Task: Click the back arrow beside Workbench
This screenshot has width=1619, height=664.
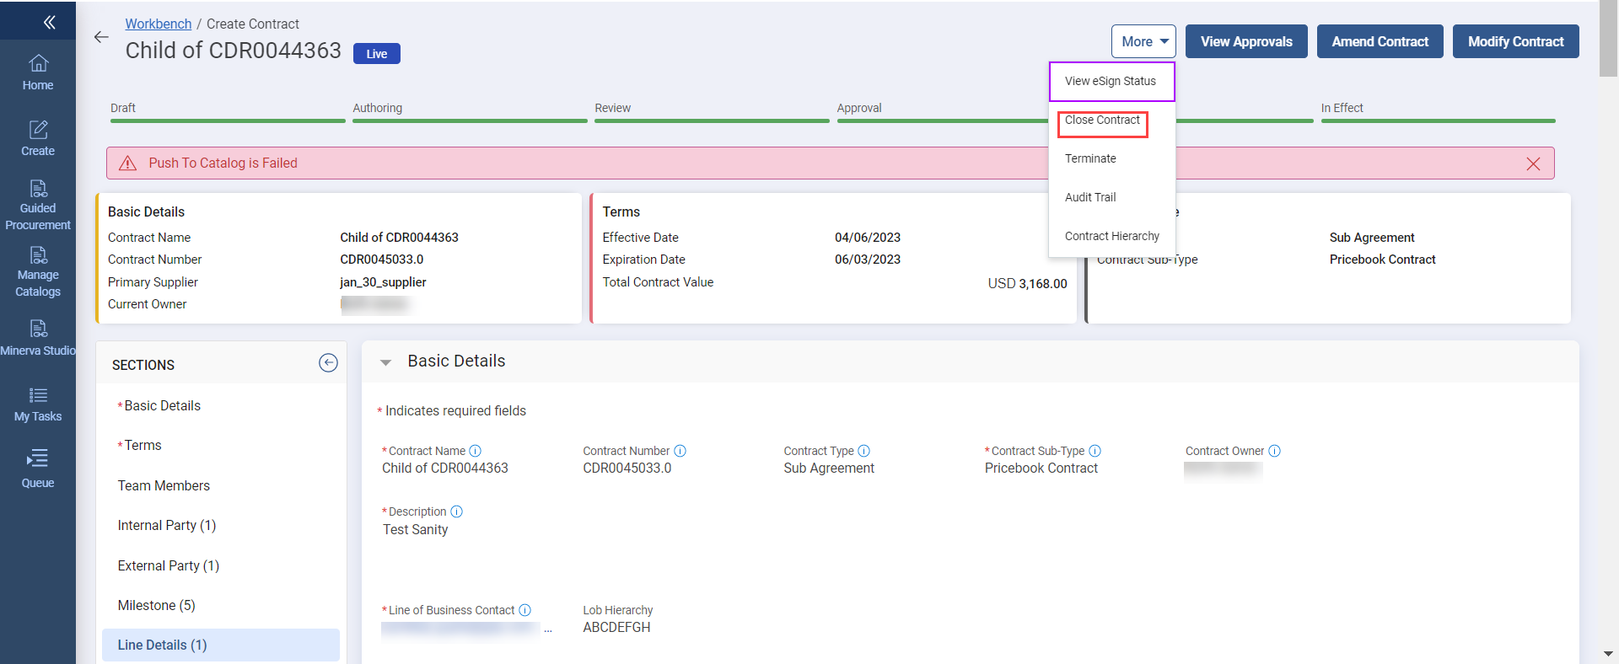Action: pos(101,37)
